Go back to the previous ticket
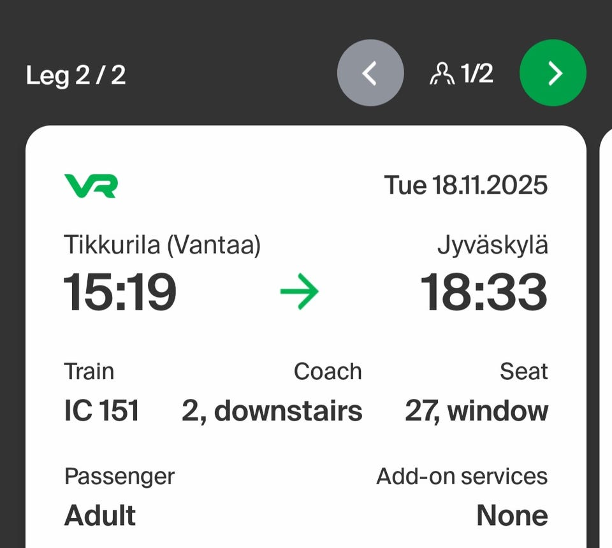The width and height of the screenshot is (612, 548). [370, 73]
